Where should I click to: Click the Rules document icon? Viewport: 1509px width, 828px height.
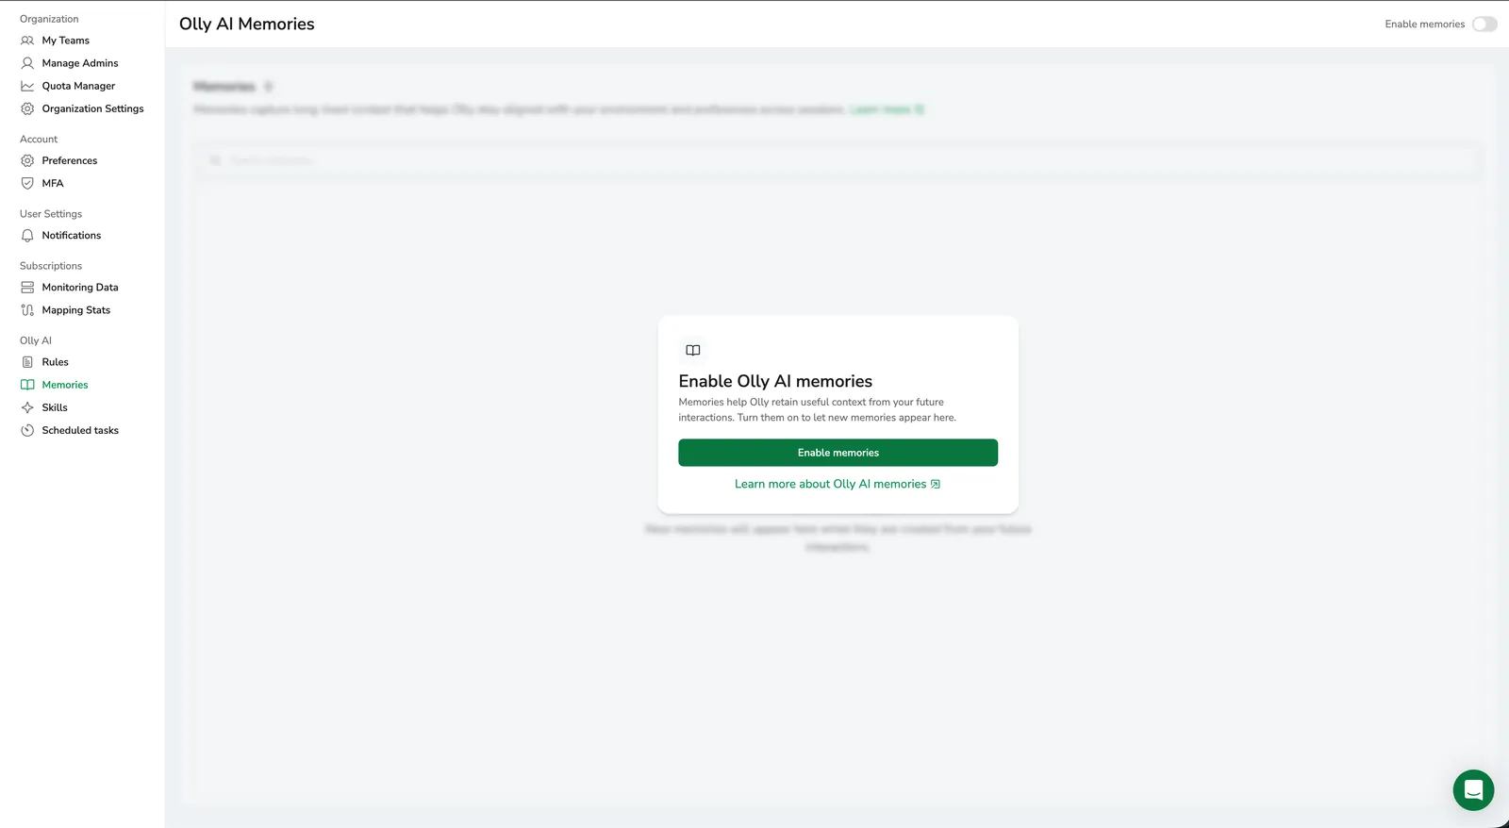[27, 362]
